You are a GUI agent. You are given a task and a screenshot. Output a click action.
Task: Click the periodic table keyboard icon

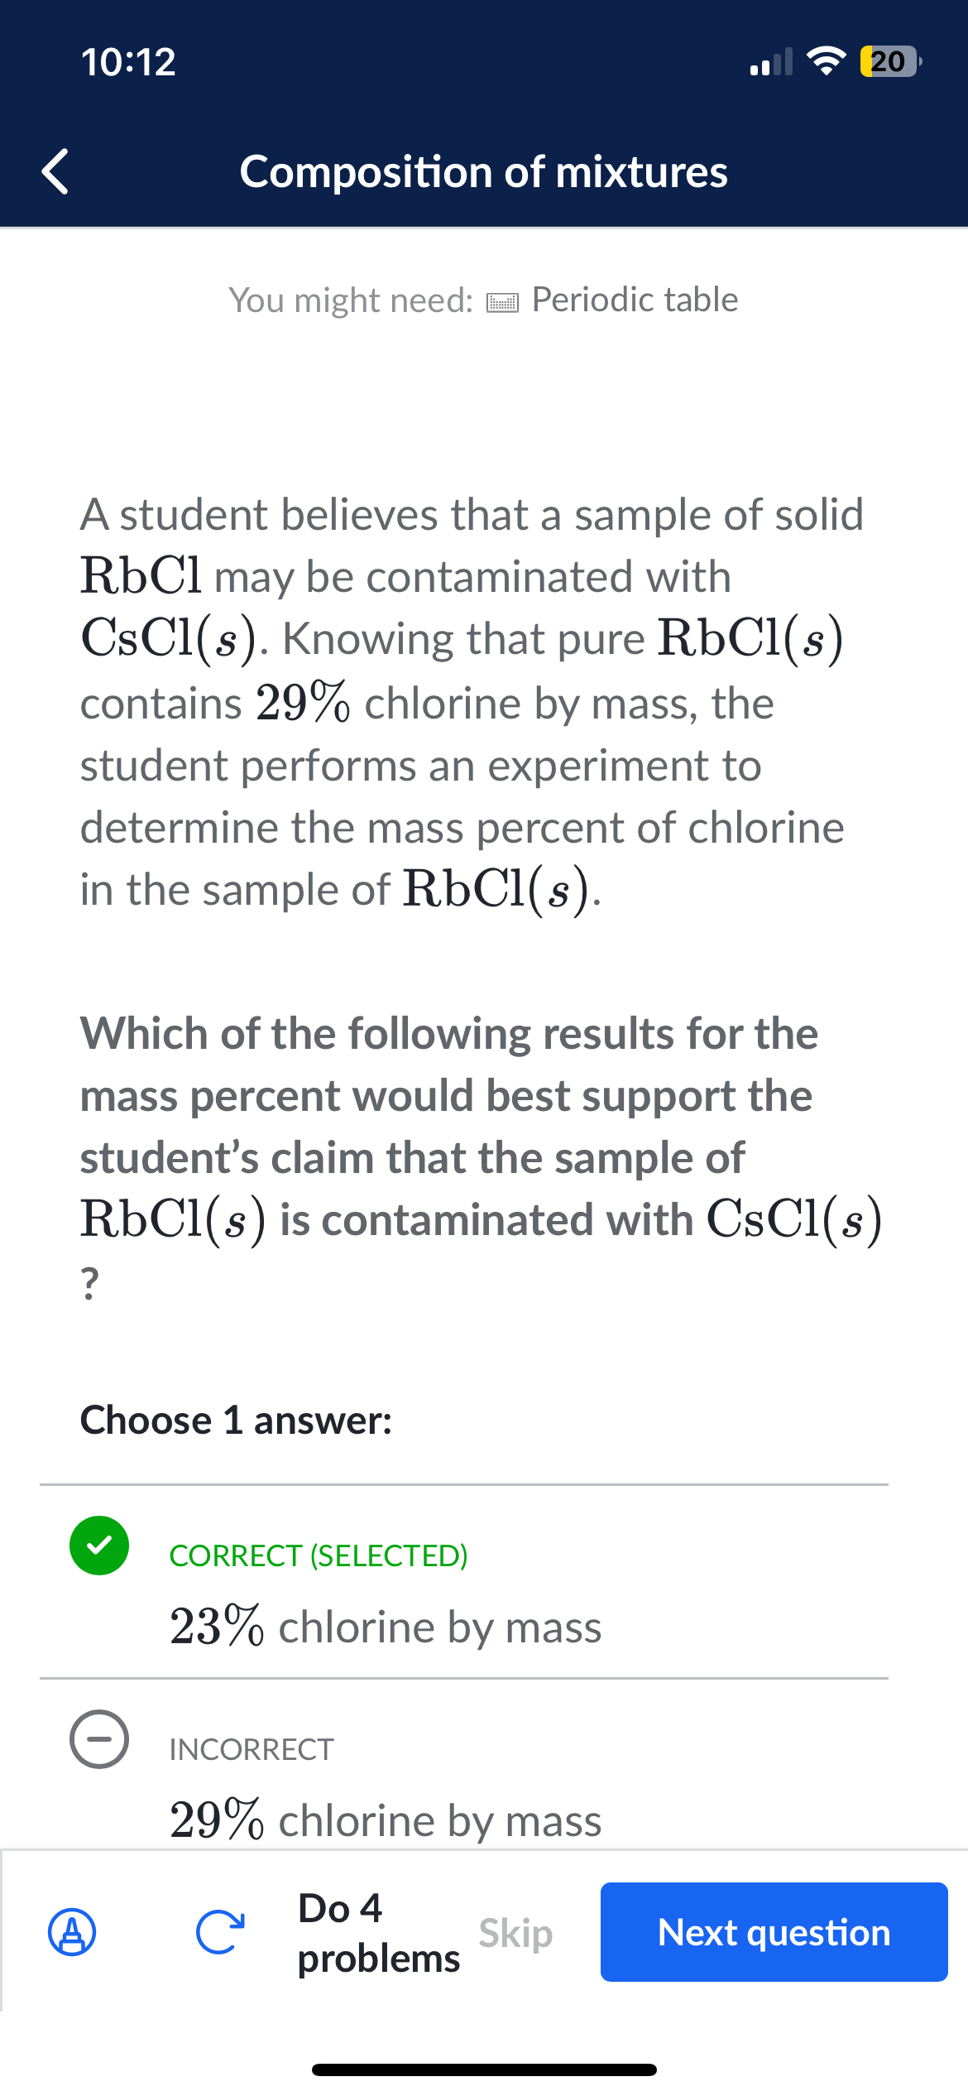tap(502, 302)
